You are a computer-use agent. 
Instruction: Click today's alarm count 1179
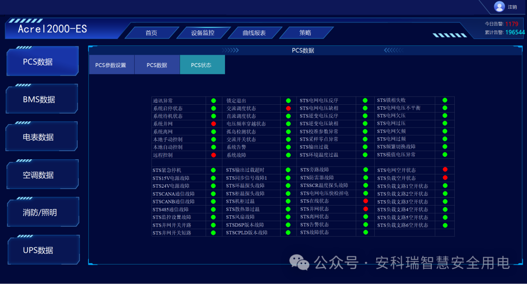[x=511, y=24]
